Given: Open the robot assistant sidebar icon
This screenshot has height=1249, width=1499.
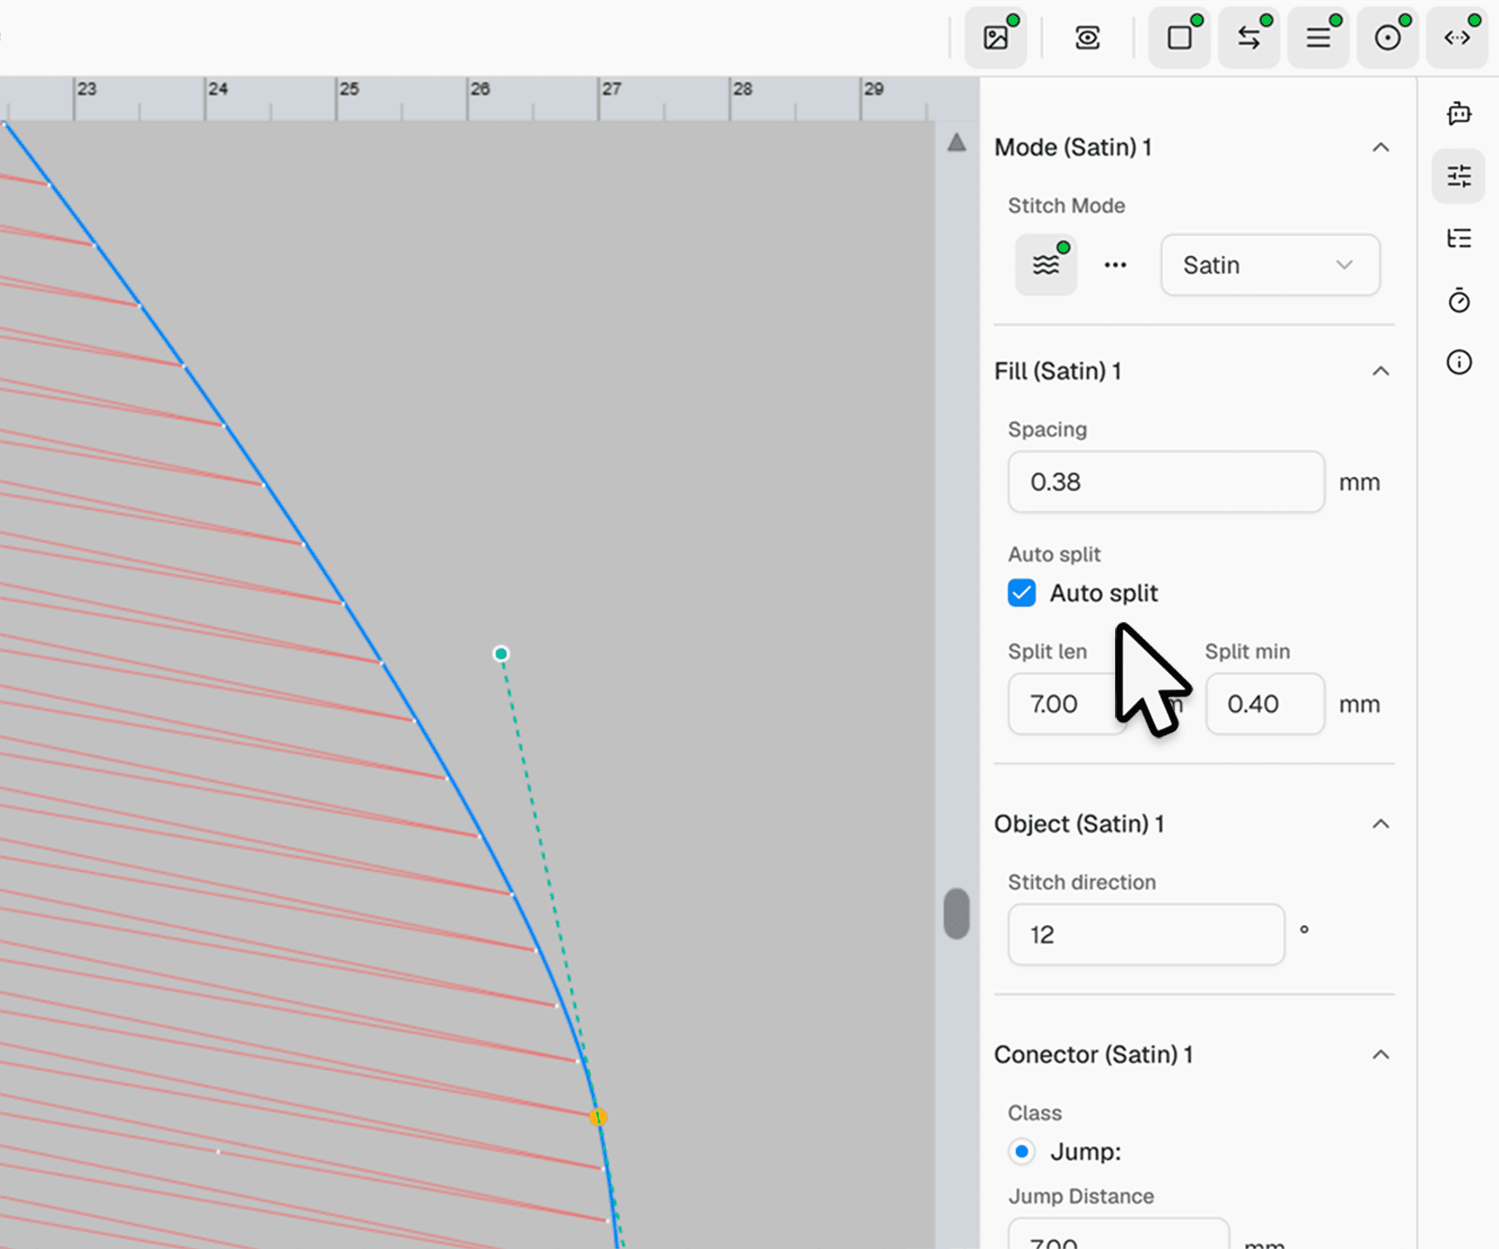Looking at the screenshot, I should tap(1459, 113).
